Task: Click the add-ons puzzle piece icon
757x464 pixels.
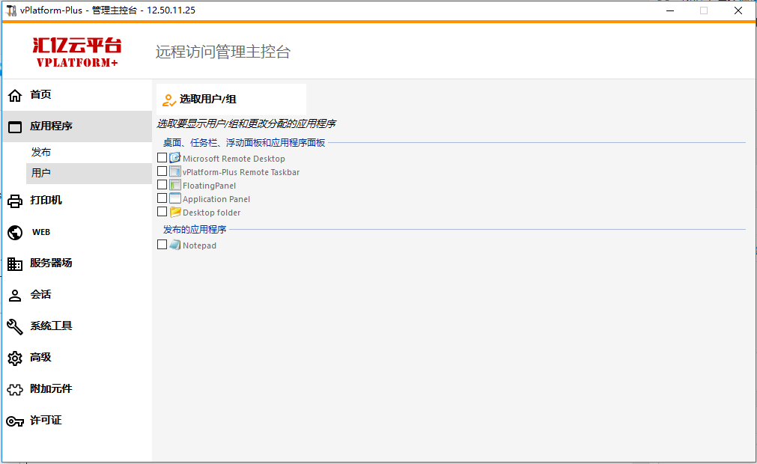Action: (15, 389)
